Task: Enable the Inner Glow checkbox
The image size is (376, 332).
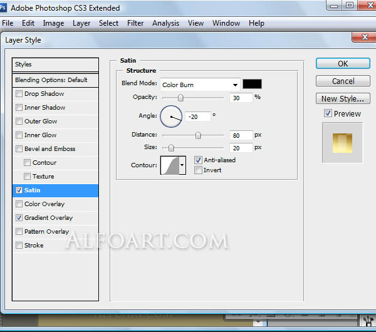Action: tap(19, 135)
